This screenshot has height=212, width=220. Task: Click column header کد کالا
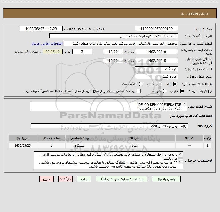(x=189, y=138)
